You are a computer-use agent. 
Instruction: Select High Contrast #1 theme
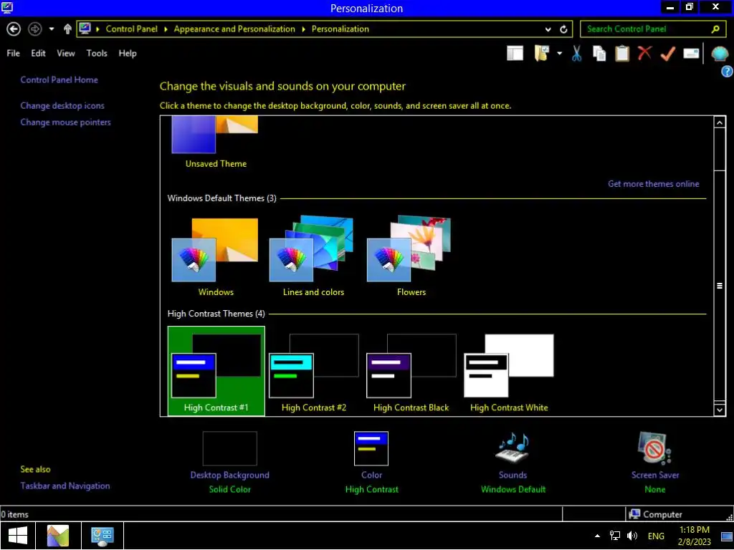point(216,372)
